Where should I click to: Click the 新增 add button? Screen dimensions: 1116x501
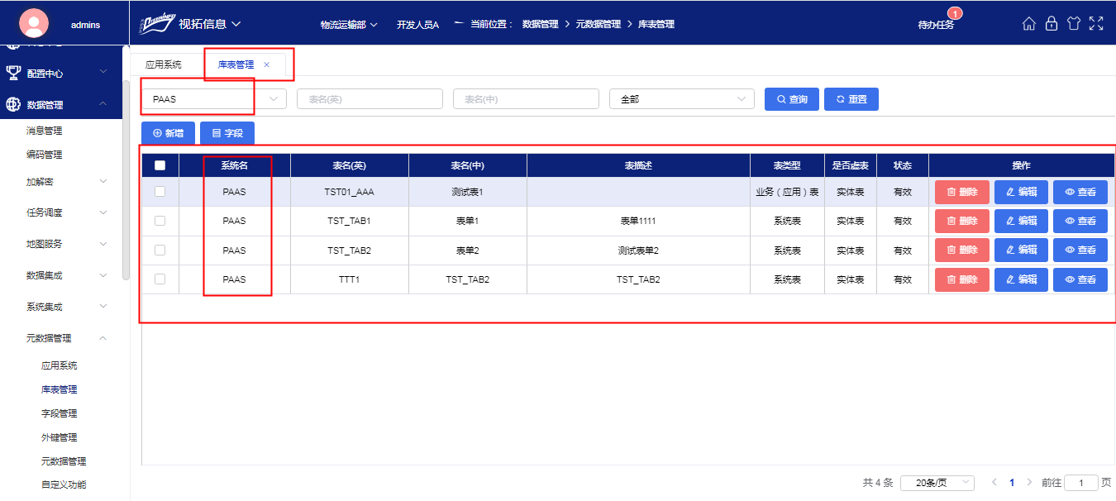click(x=168, y=133)
